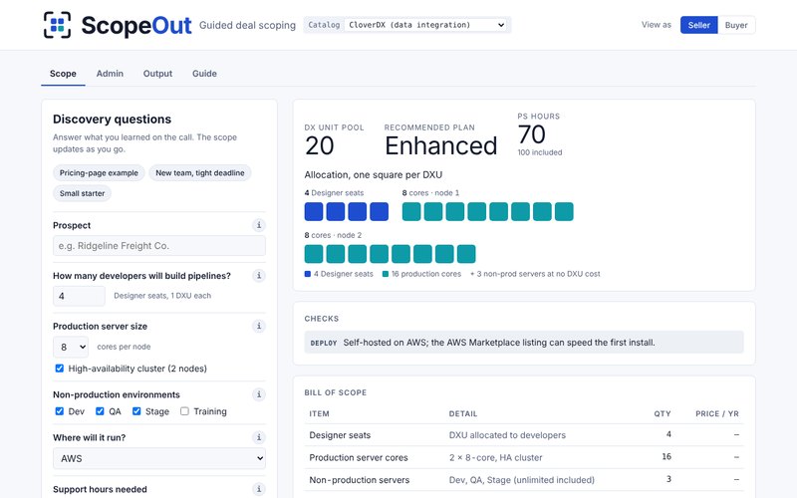The image size is (797, 498).
Task: Click '4 Designer seats' legend entry
Action: tap(339, 274)
